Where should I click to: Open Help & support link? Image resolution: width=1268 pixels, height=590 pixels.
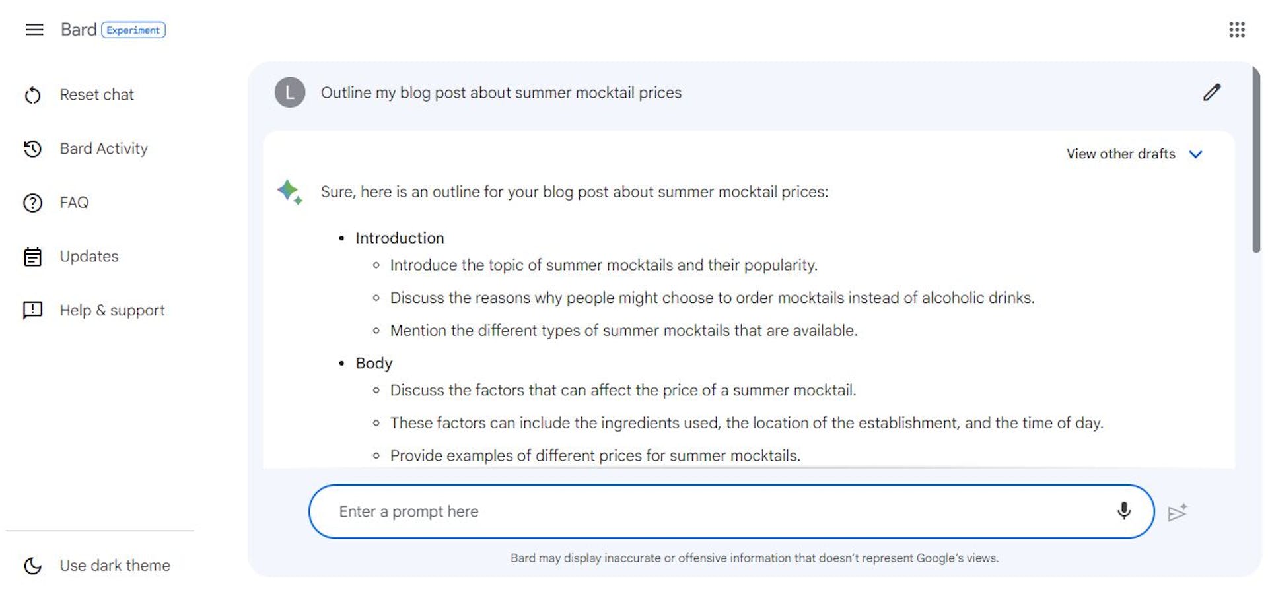point(112,310)
